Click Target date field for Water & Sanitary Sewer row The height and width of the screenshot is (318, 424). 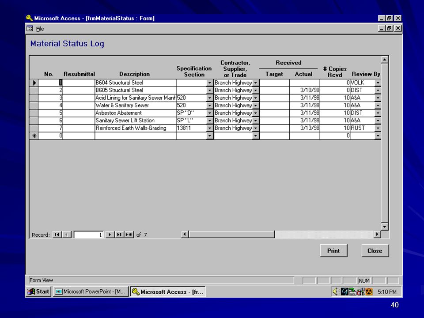point(274,106)
